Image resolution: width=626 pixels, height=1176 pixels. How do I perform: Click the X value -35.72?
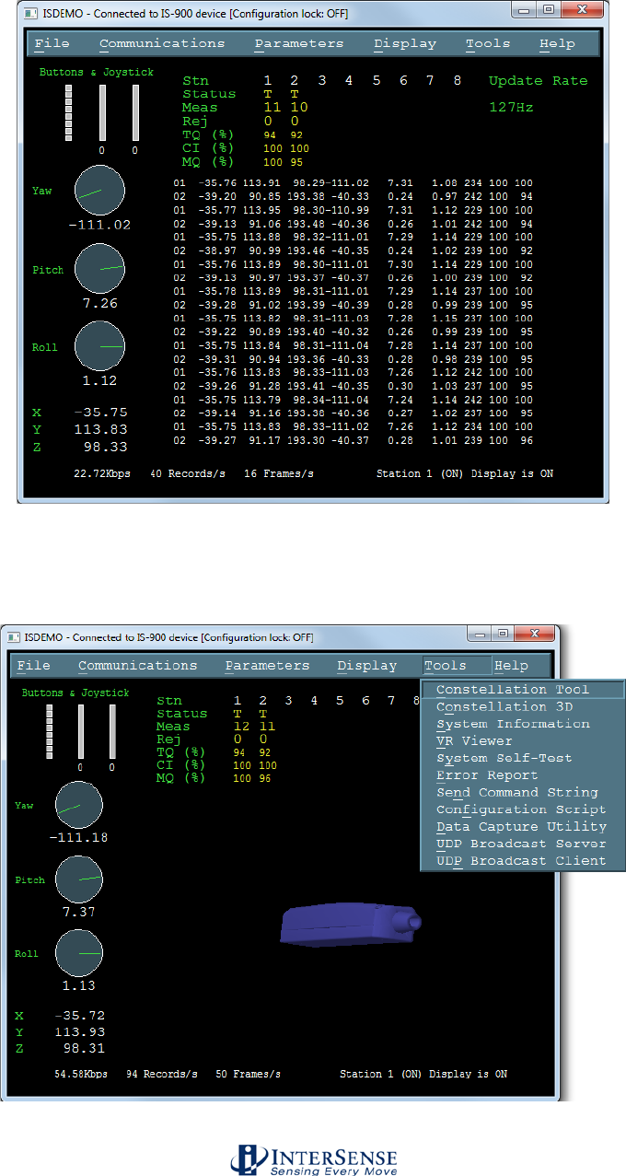(78, 1015)
